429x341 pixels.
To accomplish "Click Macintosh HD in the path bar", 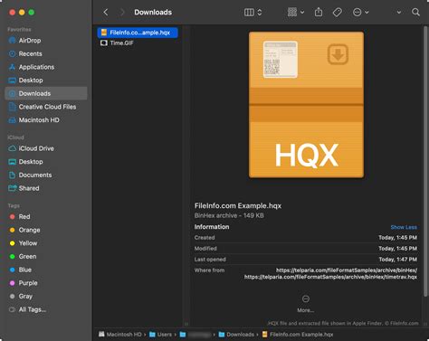I will (x=120, y=335).
